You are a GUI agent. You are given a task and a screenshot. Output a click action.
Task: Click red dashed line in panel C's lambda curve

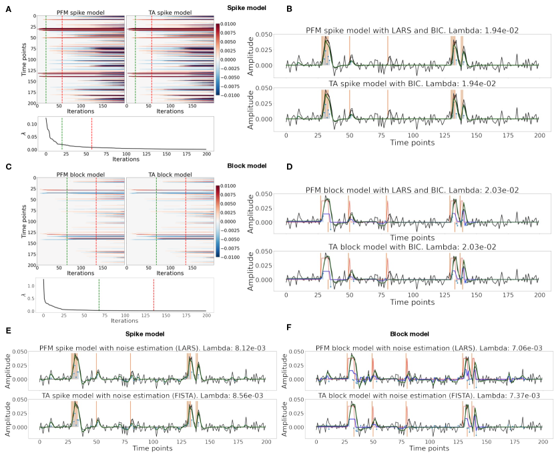[x=154, y=295]
